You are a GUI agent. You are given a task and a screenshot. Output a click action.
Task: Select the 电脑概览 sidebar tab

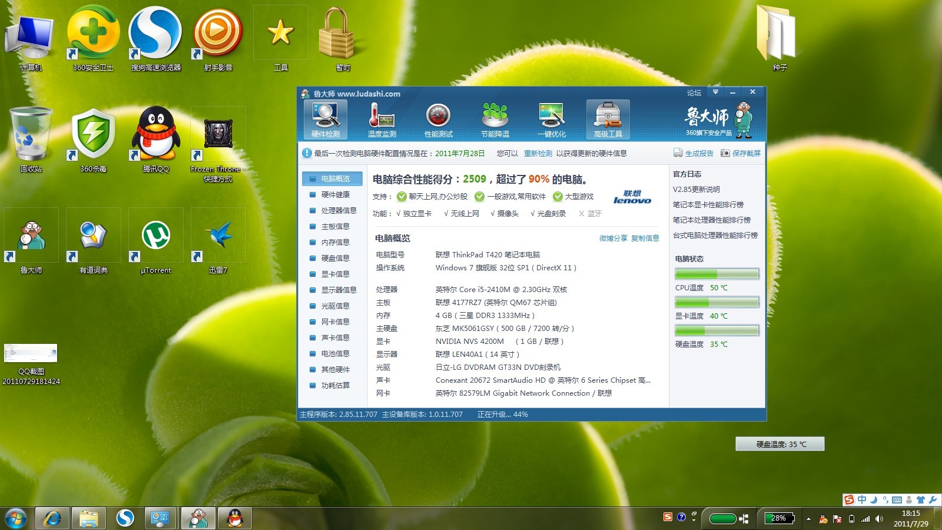(x=332, y=178)
